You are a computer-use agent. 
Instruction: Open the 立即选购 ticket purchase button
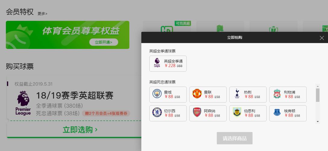pos(80,130)
